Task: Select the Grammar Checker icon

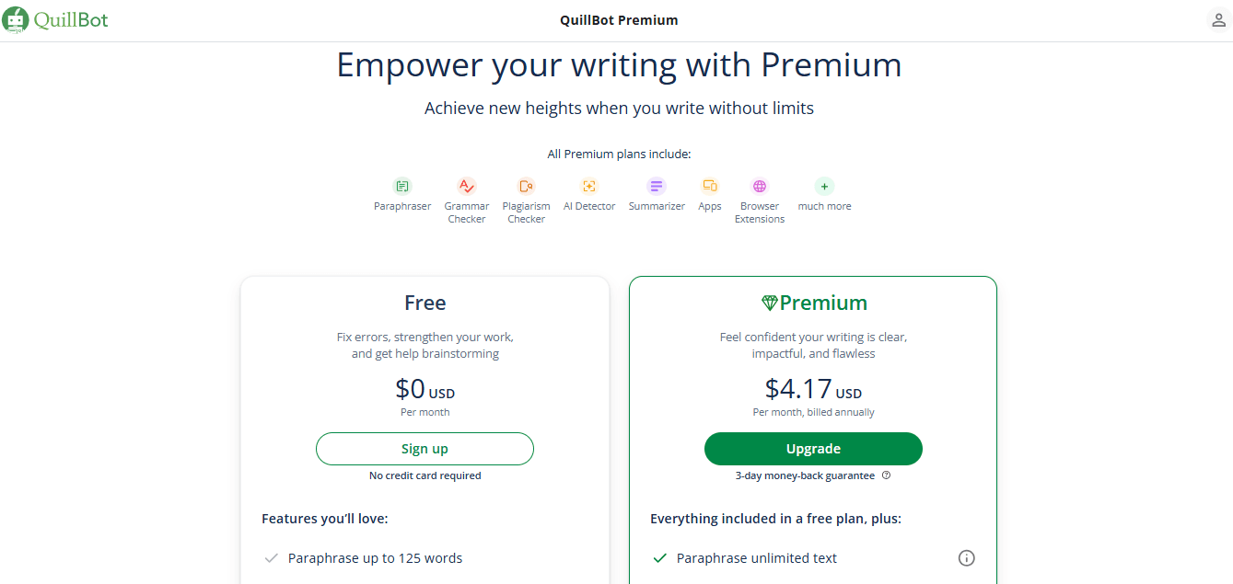Action: coord(466,186)
